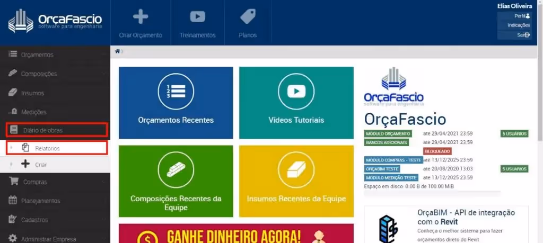
Task: Open Insumos Recentes da Equipe tile
Action: (x=296, y=181)
